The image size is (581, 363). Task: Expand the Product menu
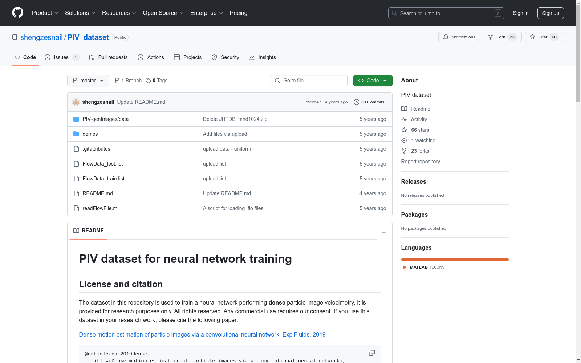(45, 13)
